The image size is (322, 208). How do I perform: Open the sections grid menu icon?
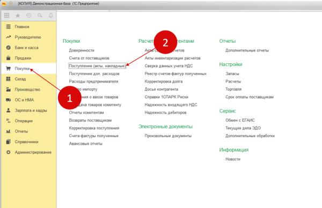[x=7, y=16]
